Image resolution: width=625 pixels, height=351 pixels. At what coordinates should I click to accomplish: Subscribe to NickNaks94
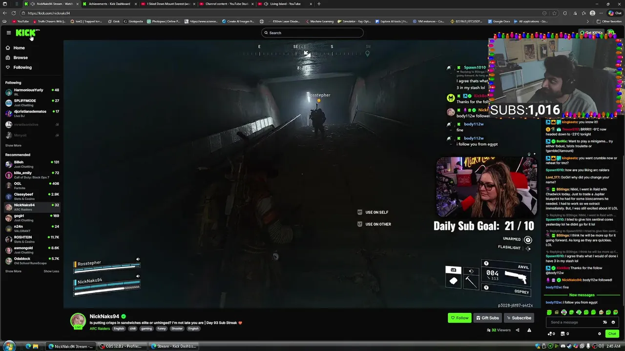tap(519, 318)
